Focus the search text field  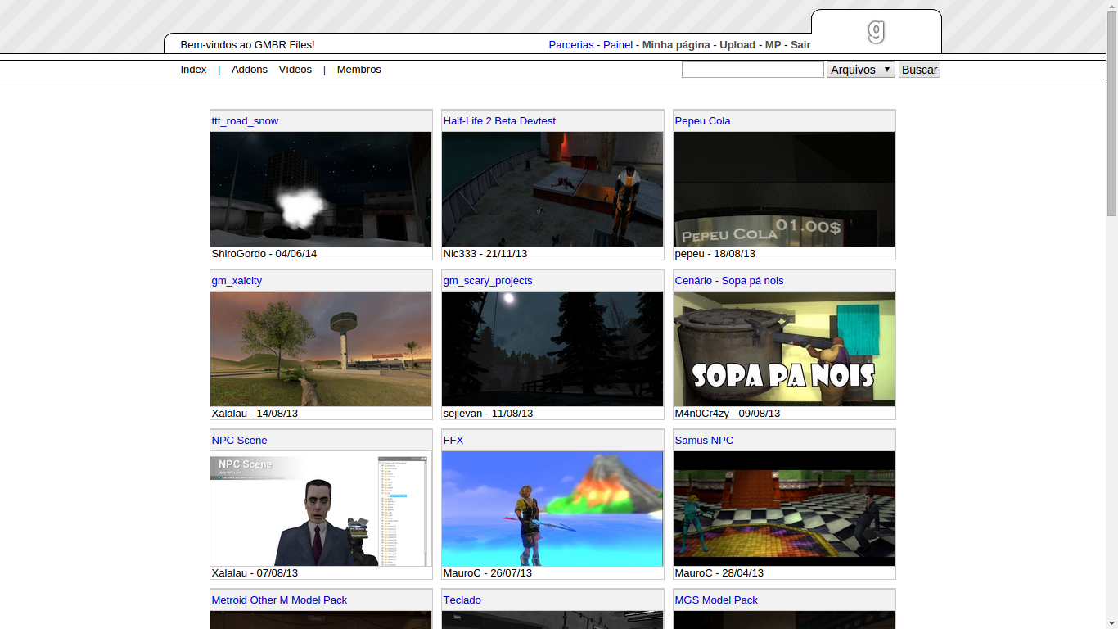752,70
